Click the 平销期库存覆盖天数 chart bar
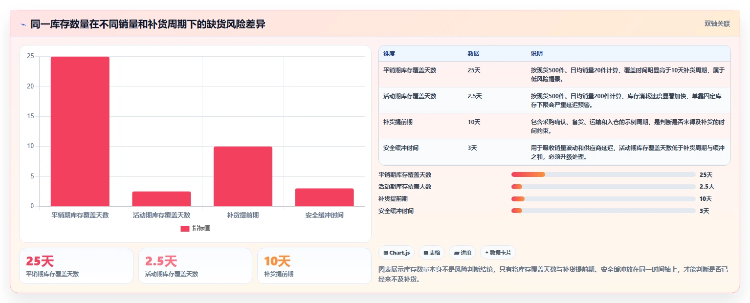 coord(80,131)
